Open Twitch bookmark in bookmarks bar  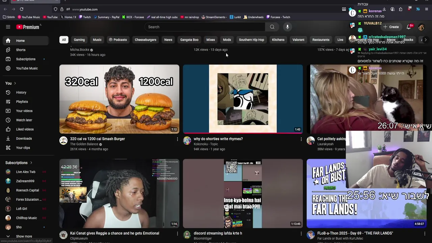[85, 17]
